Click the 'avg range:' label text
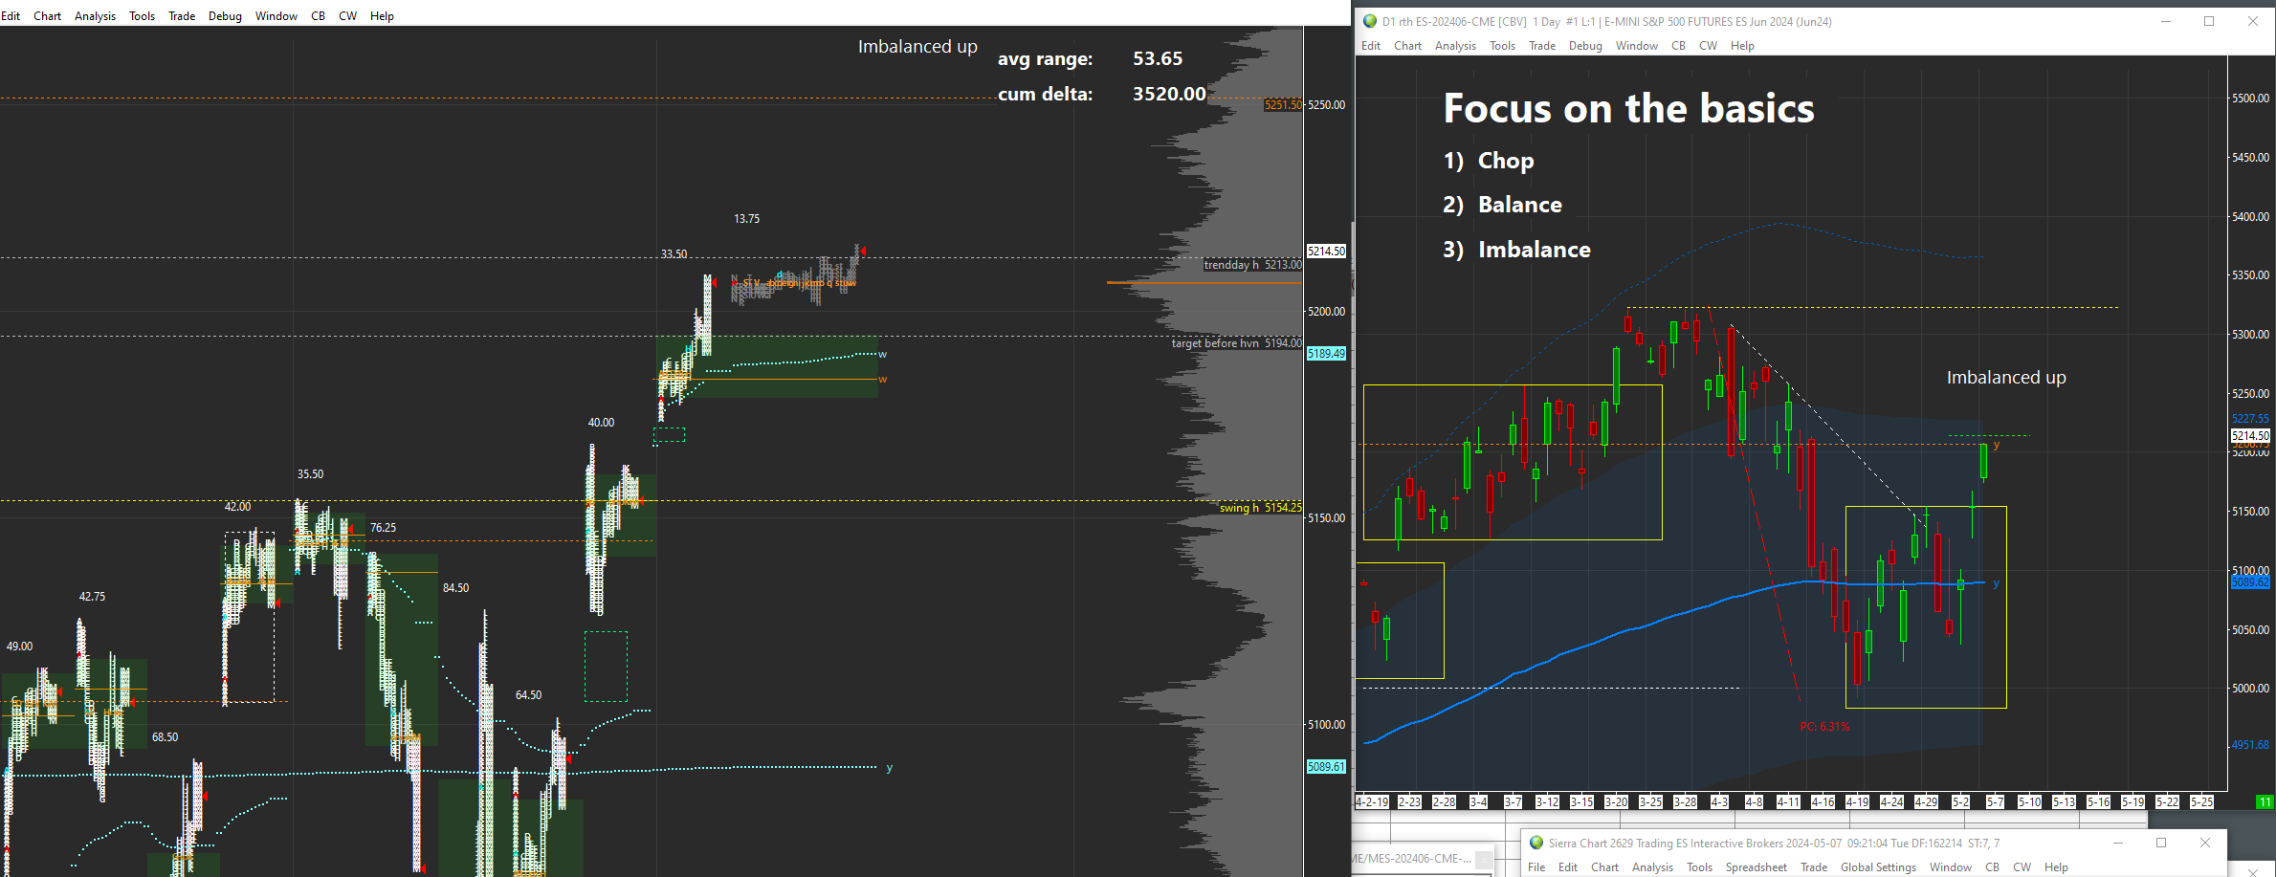Viewport: 2276px width, 877px height. (1045, 59)
